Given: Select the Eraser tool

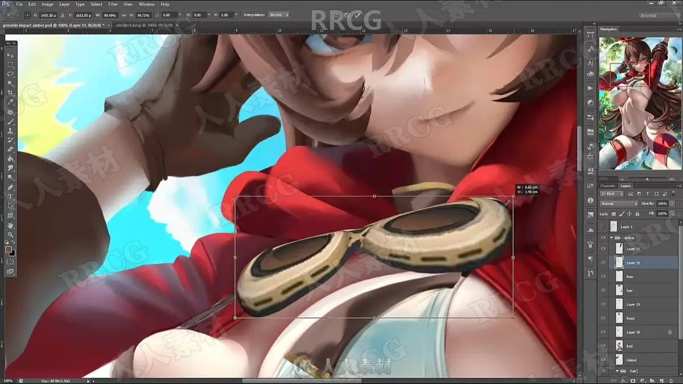Looking at the screenshot, I should pyautogui.click(x=10, y=148).
